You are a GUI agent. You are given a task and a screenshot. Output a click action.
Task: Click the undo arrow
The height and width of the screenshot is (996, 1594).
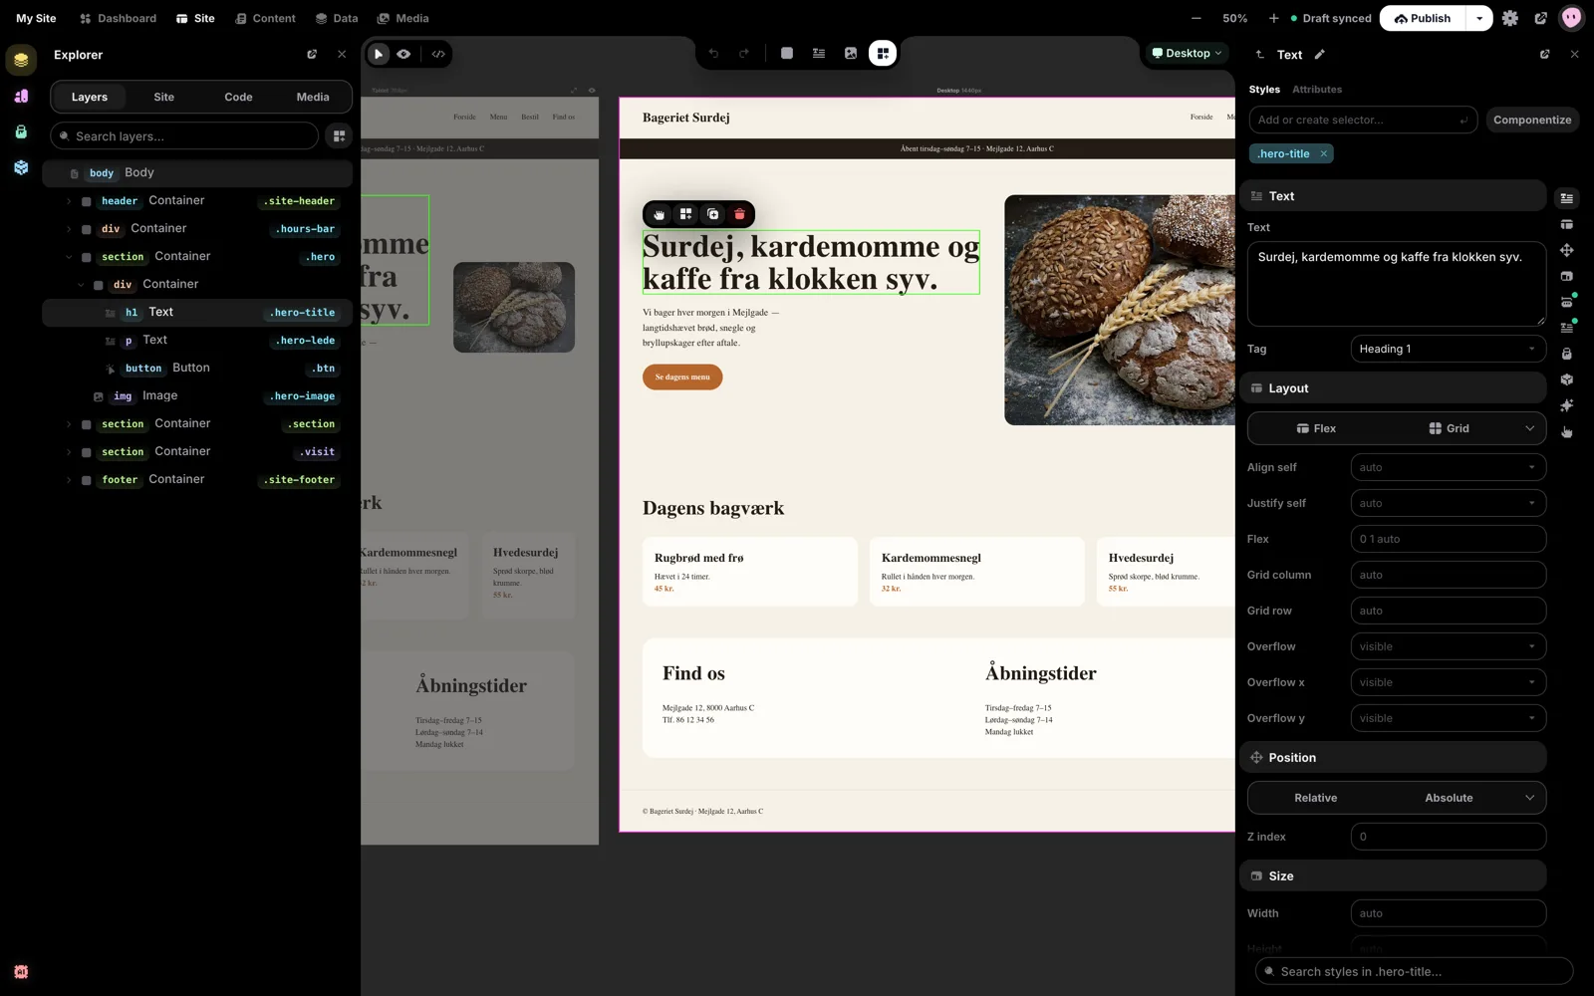(x=713, y=54)
